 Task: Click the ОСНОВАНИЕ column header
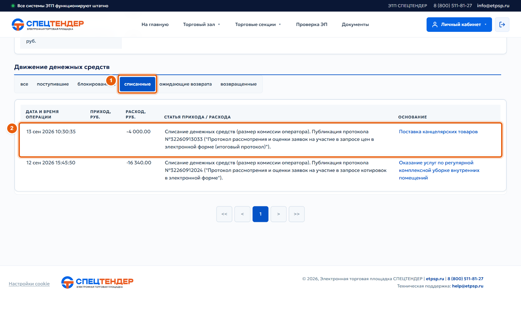coord(413,117)
